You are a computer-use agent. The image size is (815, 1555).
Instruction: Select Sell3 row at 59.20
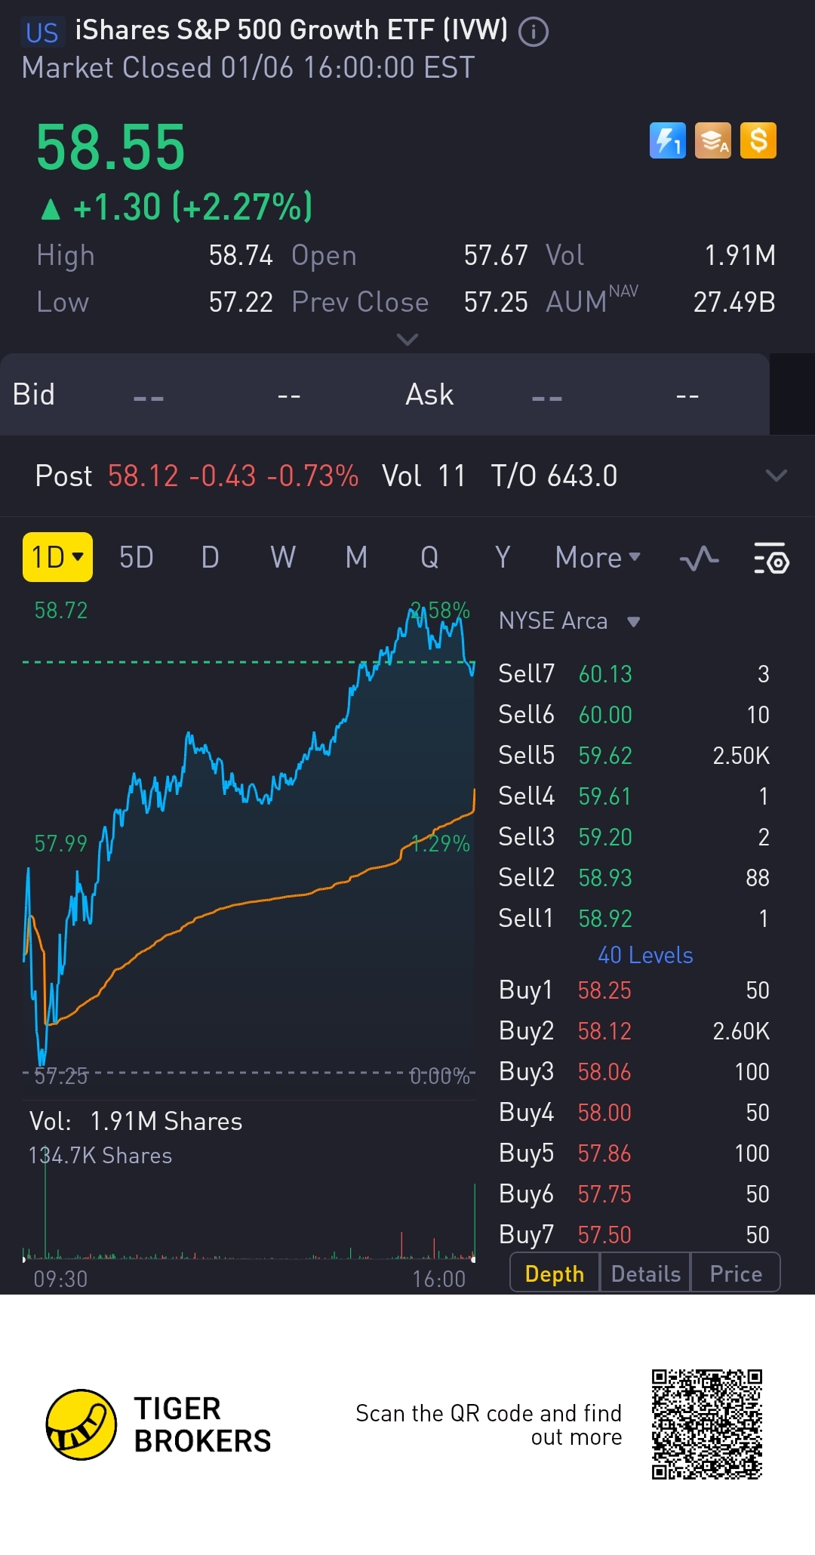[x=634, y=836]
